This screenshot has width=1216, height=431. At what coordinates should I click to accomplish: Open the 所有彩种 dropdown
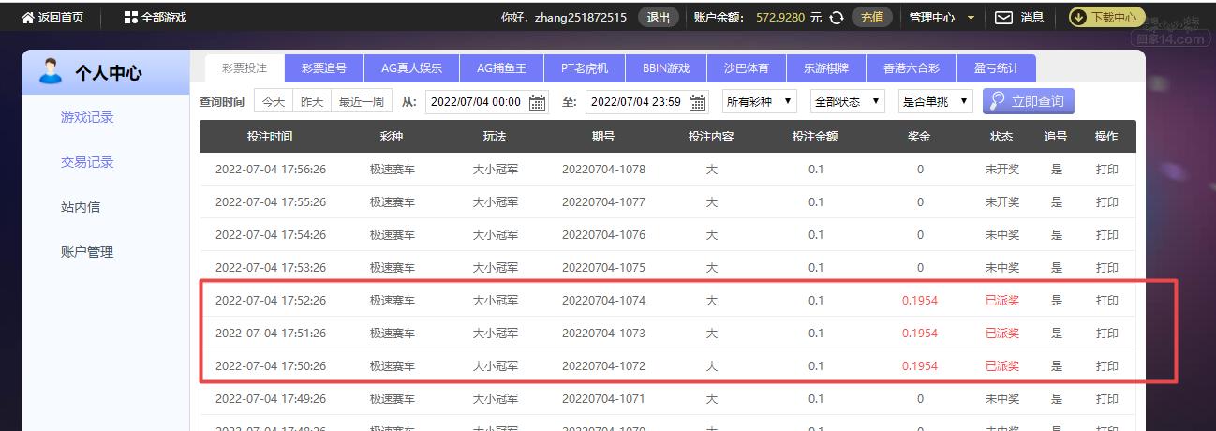pos(760,101)
